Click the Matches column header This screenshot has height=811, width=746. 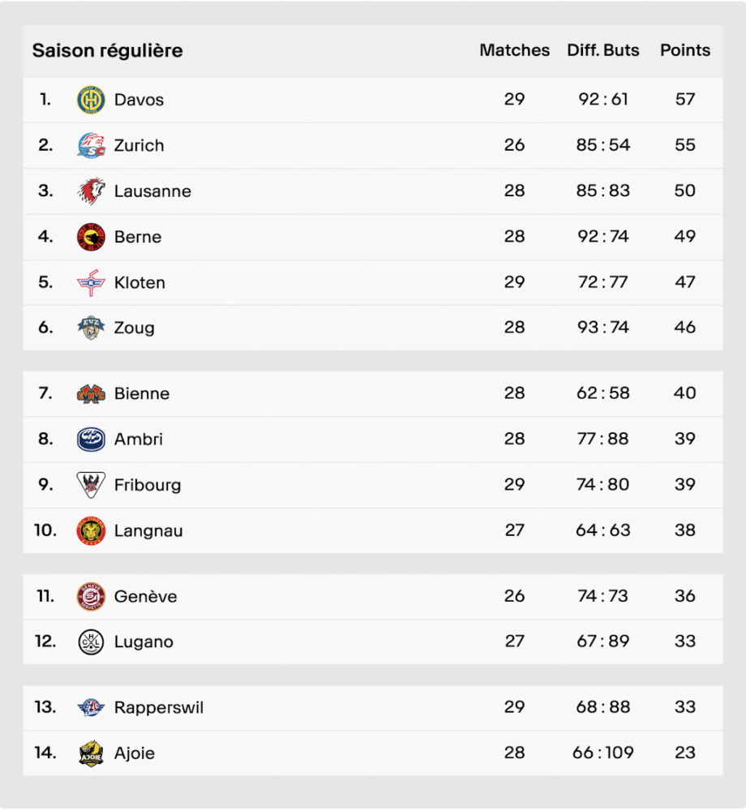[514, 50]
